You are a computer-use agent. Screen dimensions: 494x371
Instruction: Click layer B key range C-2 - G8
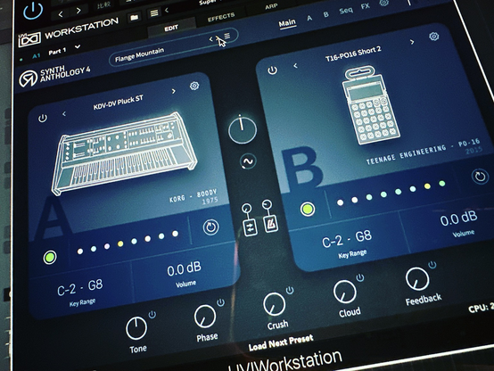coord(347,239)
